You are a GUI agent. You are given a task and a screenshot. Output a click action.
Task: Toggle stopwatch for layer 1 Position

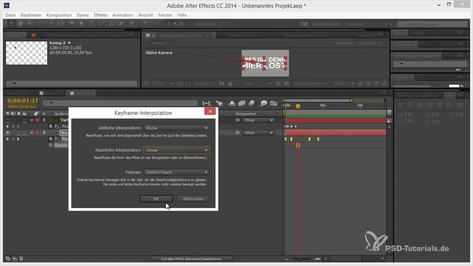51,126
